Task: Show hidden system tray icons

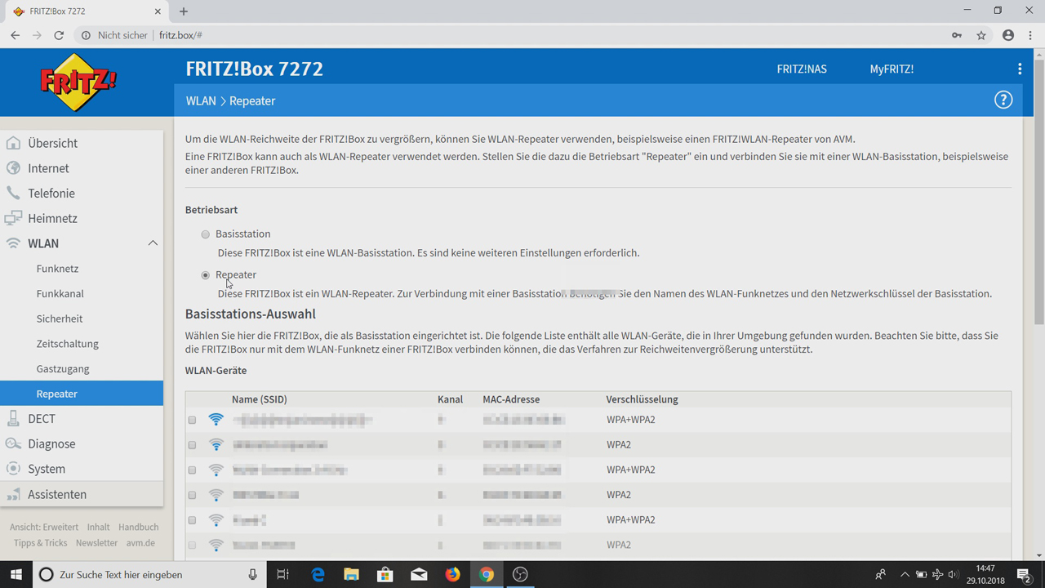Action: click(905, 574)
